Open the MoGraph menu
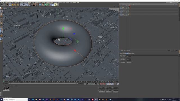 (43, 3)
